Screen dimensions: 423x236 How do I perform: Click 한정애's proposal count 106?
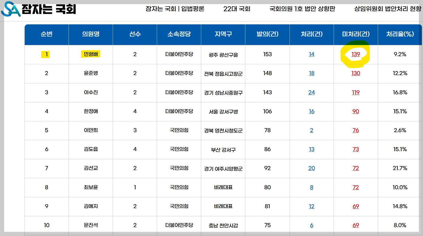pos(267,111)
